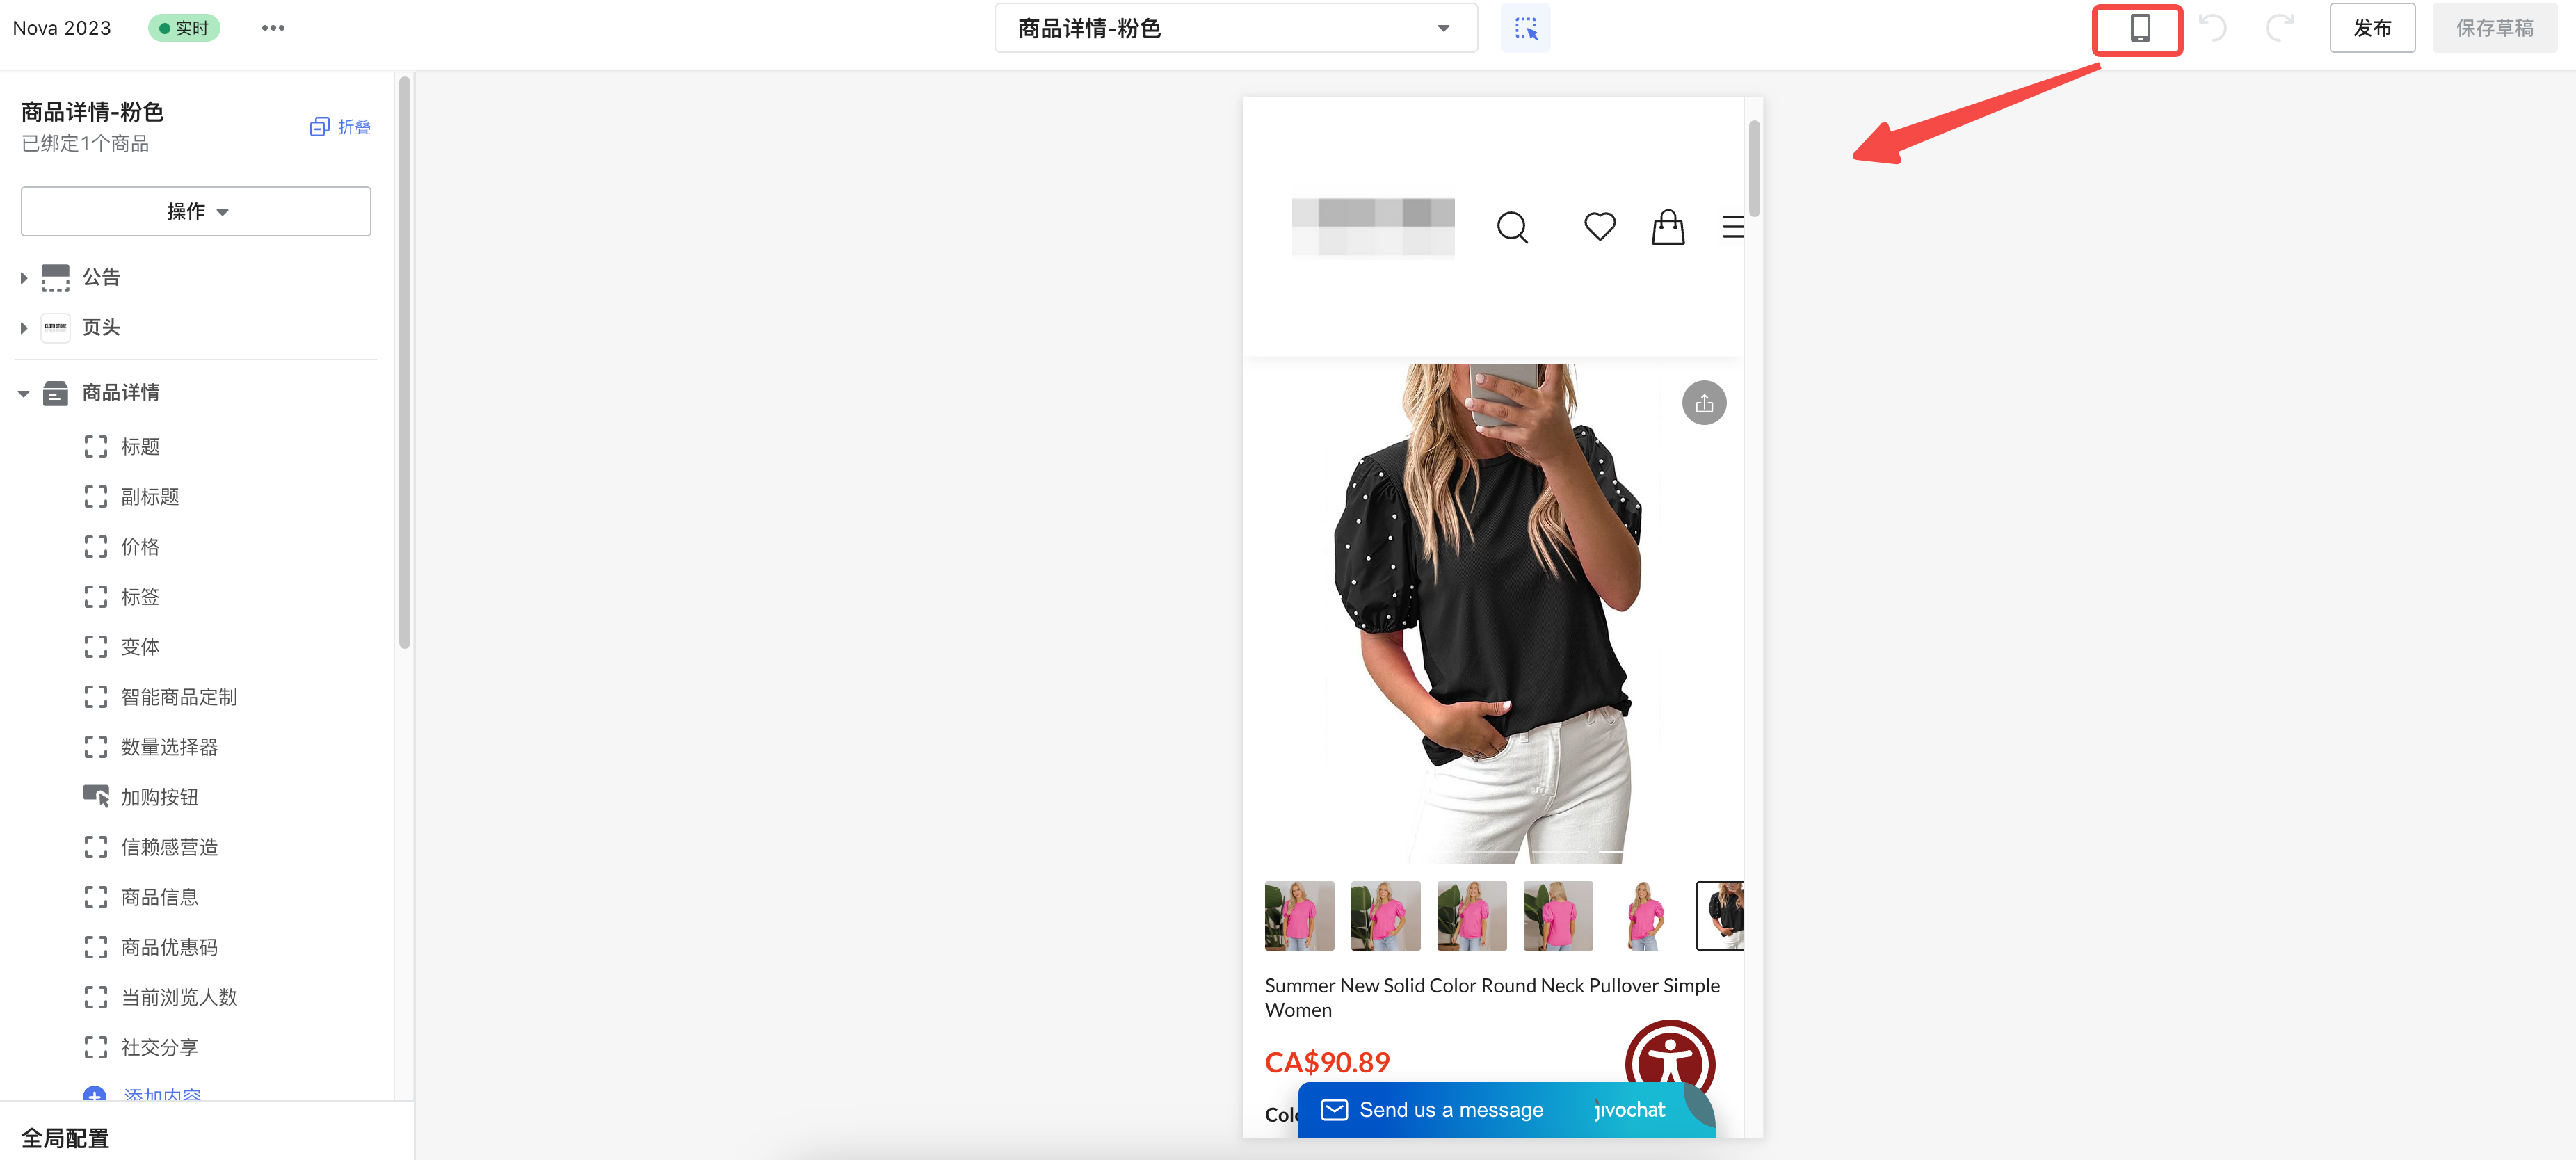
Task: Click the shopping bag icon in preview
Action: coord(1667,227)
